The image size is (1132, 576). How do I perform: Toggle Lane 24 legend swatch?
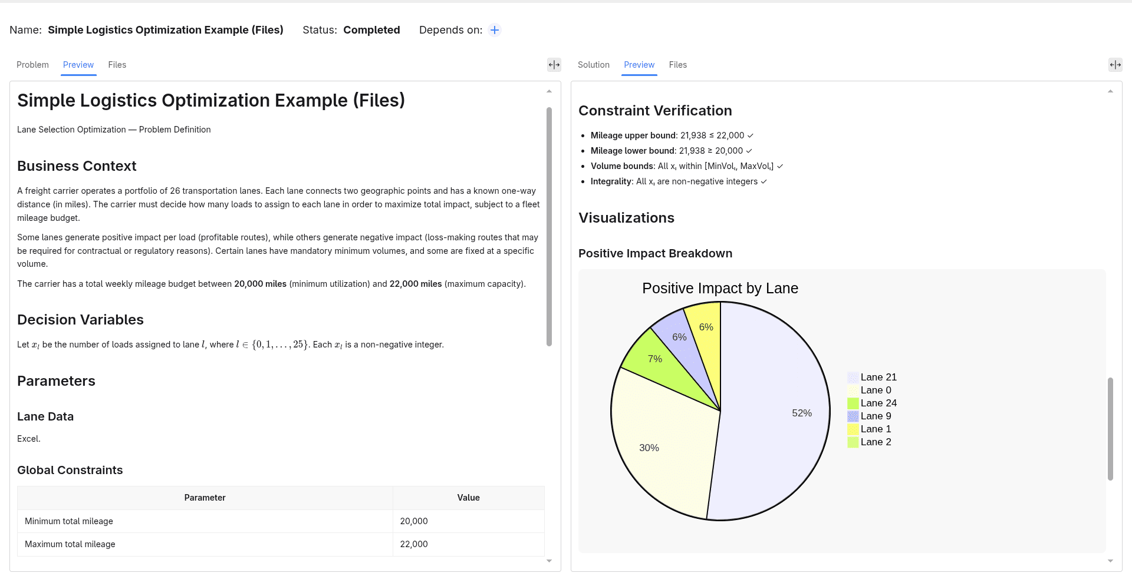pyautogui.click(x=853, y=403)
